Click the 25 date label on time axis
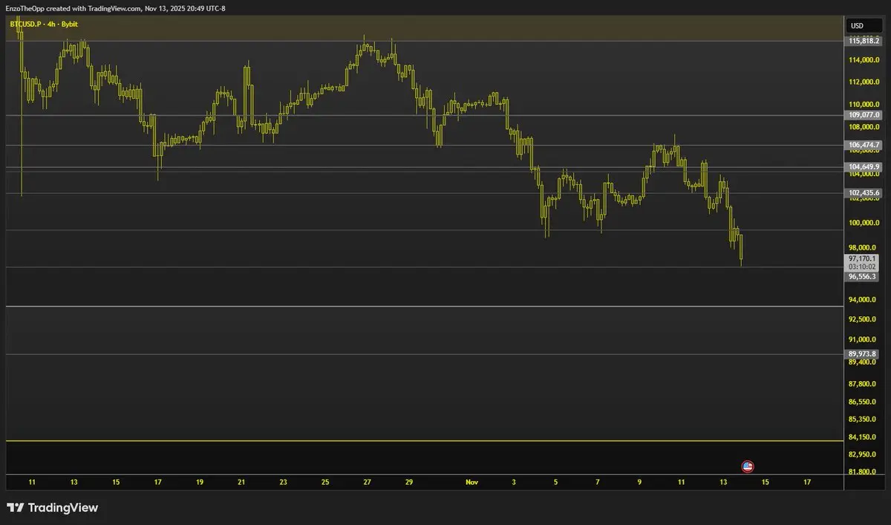Screen dimensions: 891x525 point(325,482)
